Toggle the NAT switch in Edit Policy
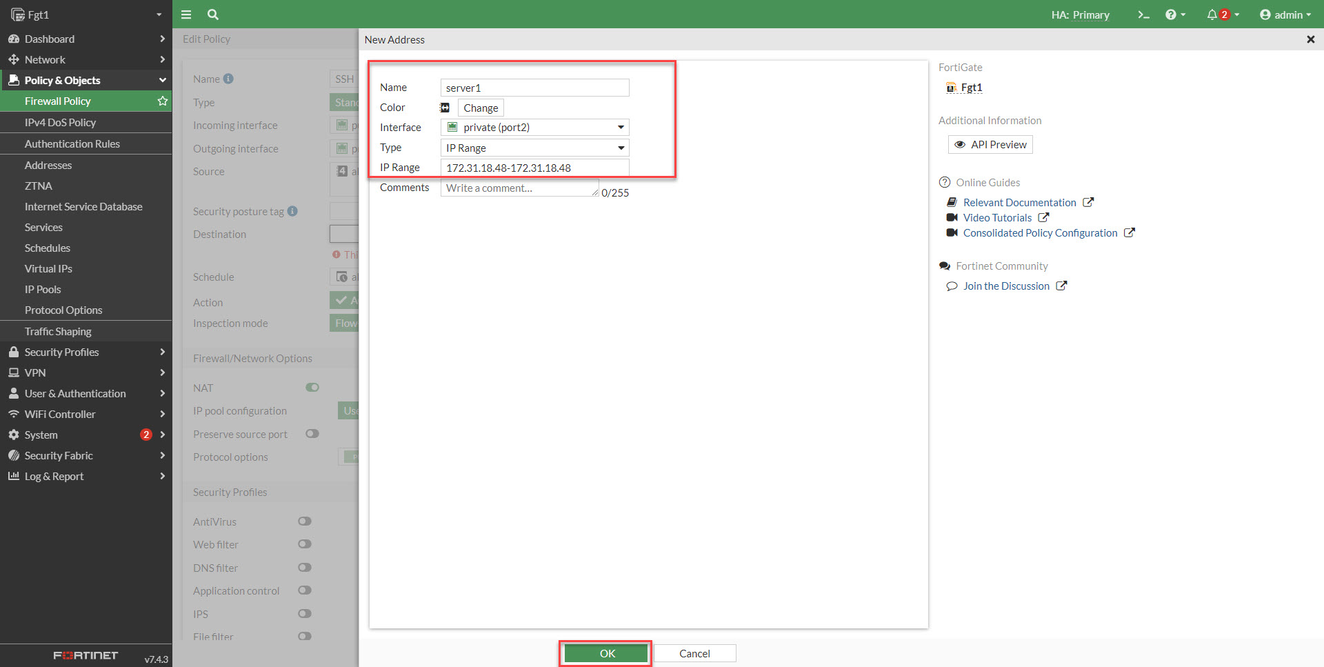 click(x=312, y=388)
